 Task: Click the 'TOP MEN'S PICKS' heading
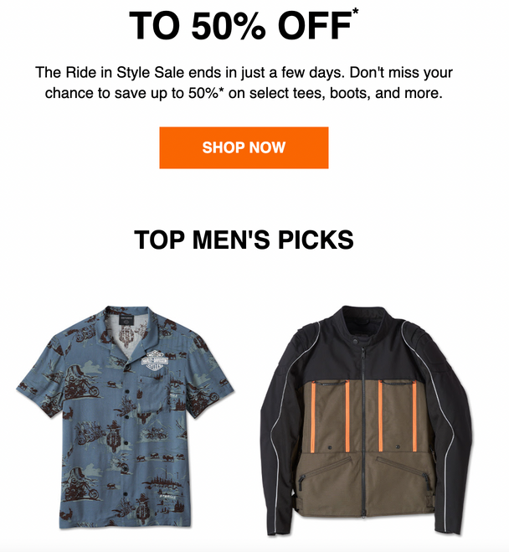pyautogui.click(x=244, y=240)
